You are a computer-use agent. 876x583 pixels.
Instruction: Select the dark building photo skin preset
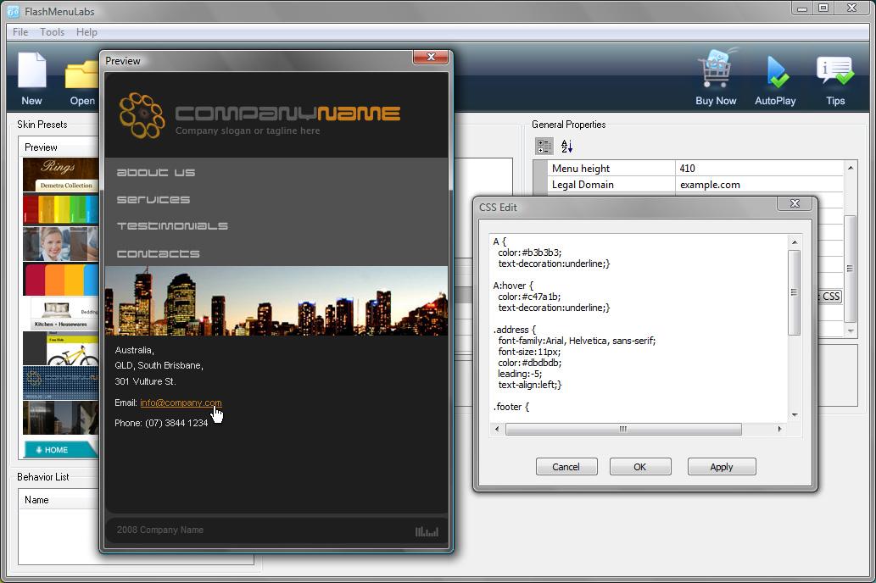tap(60, 418)
